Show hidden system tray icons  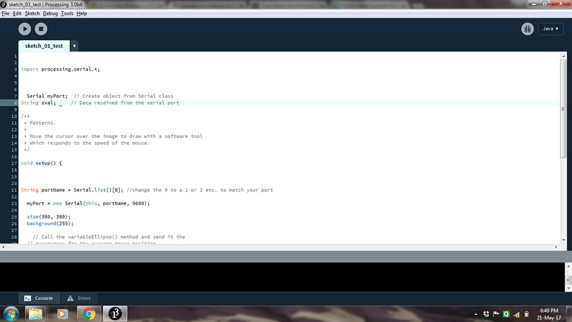coord(476,314)
